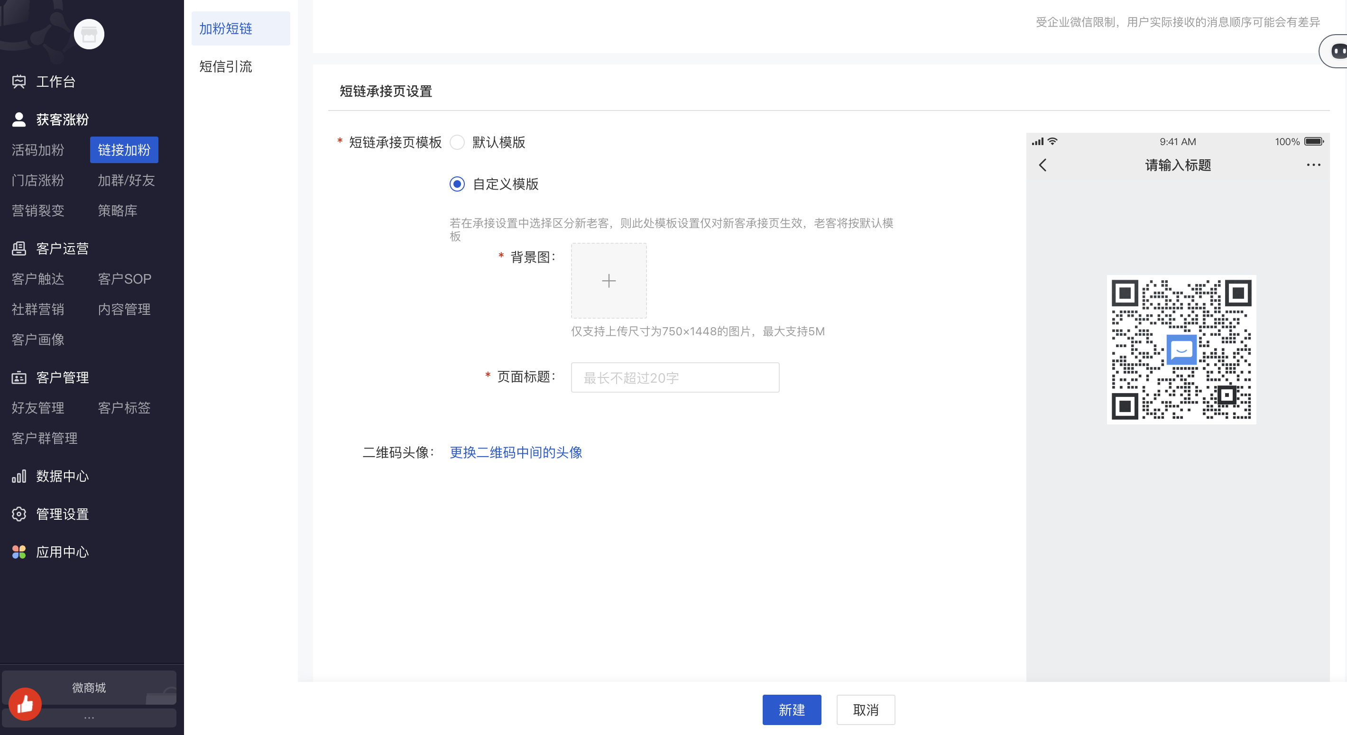Click the 取消 button
This screenshot has height=735, width=1347.
[866, 710]
